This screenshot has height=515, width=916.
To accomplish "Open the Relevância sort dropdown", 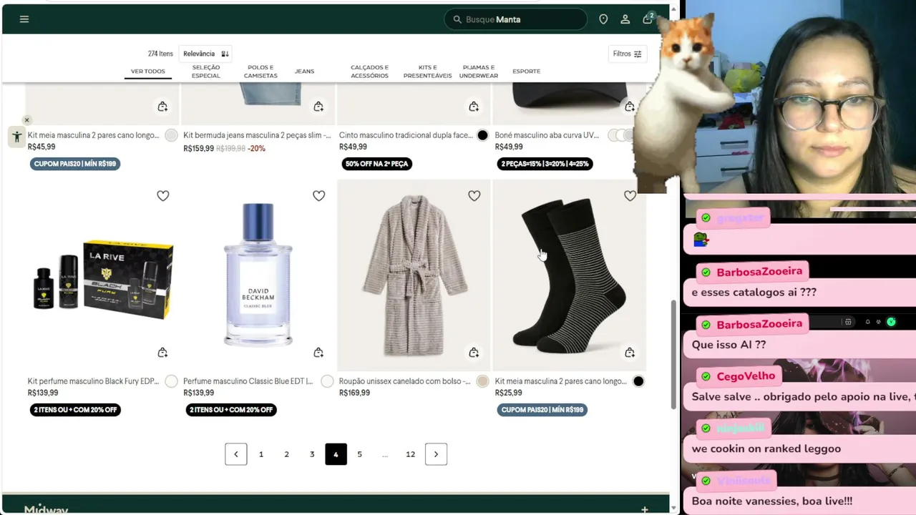I will [205, 54].
